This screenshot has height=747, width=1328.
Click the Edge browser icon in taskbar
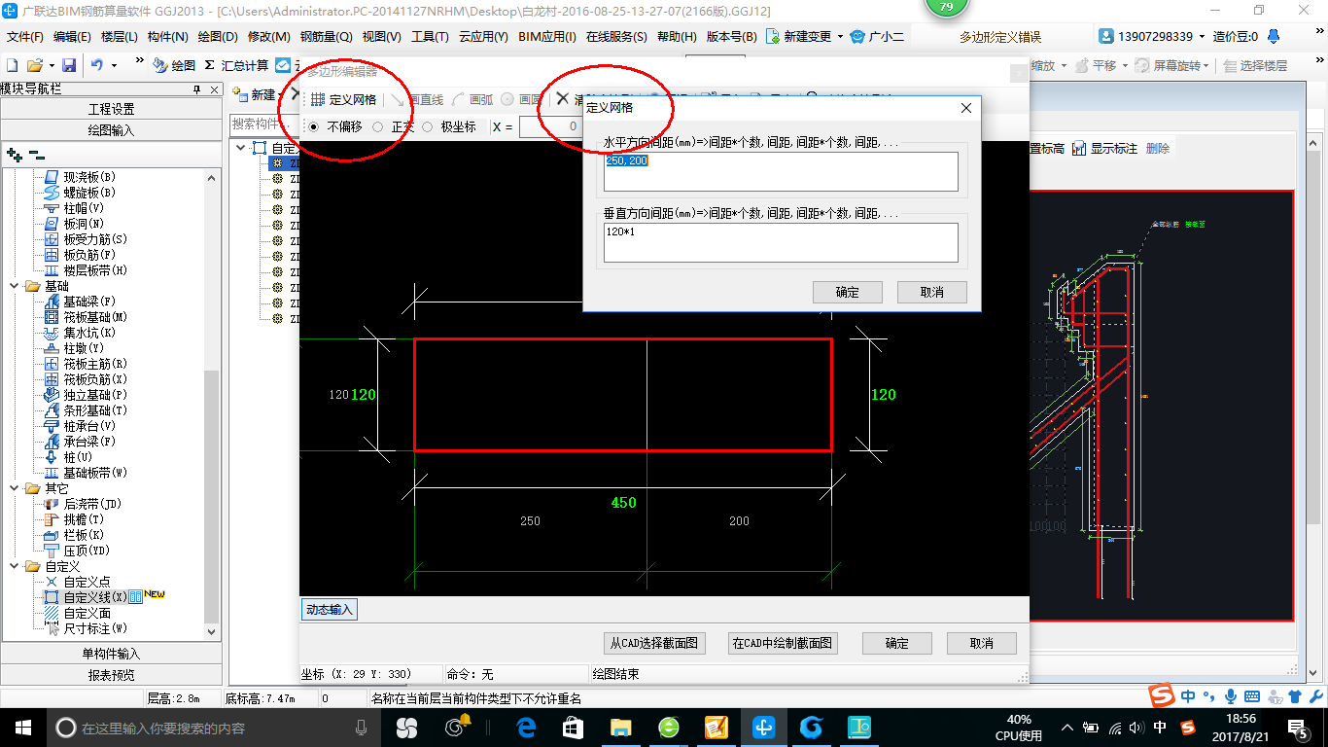(527, 727)
